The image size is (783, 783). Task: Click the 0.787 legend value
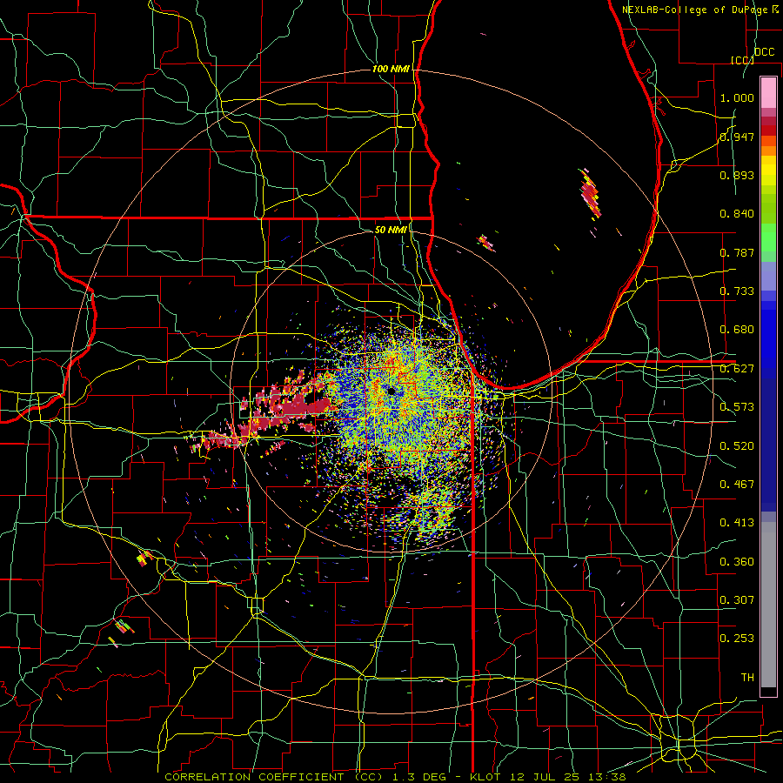coord(737,252)
